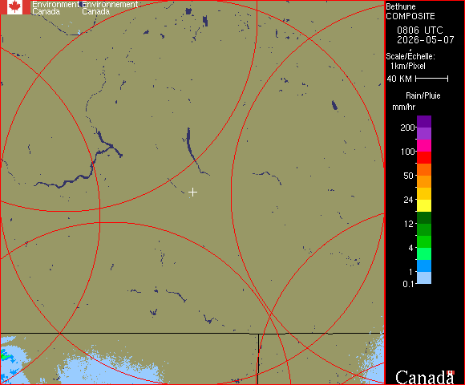Click the 1km/Pixel scale text
Viewport: 465px width, 385px height.
[x=408, y=66]
